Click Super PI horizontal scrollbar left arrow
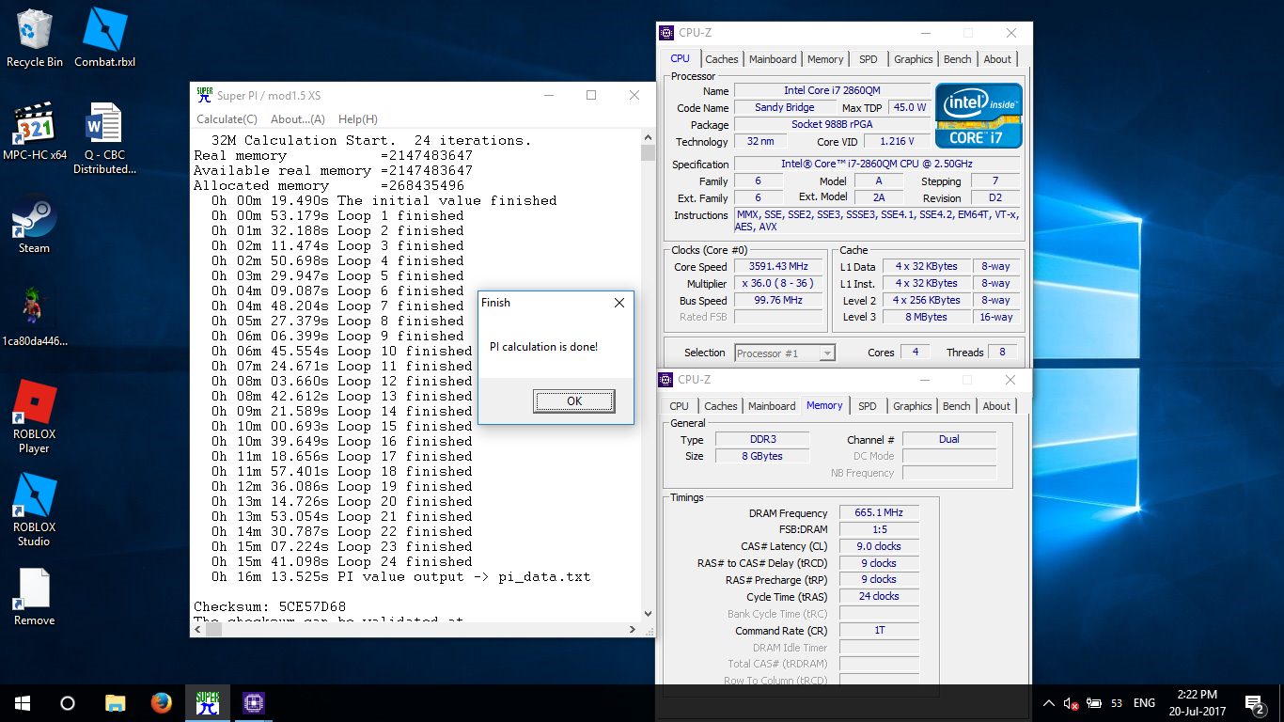 (x=197, y=629)
